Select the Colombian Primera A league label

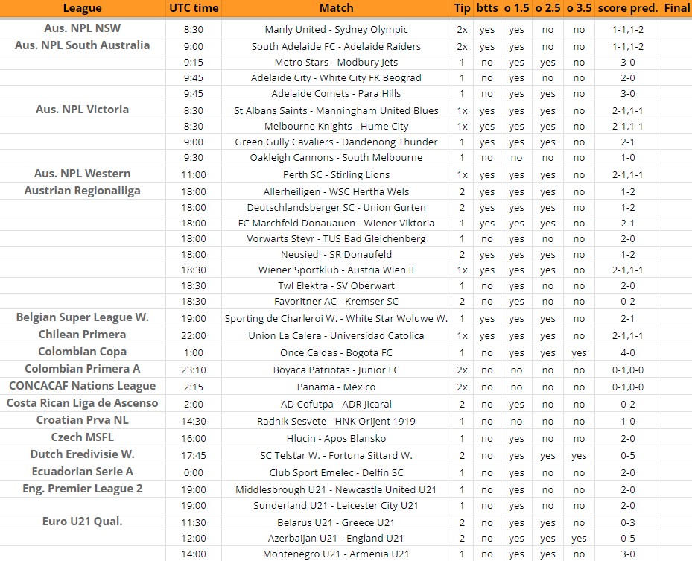[x=83, y=369]
